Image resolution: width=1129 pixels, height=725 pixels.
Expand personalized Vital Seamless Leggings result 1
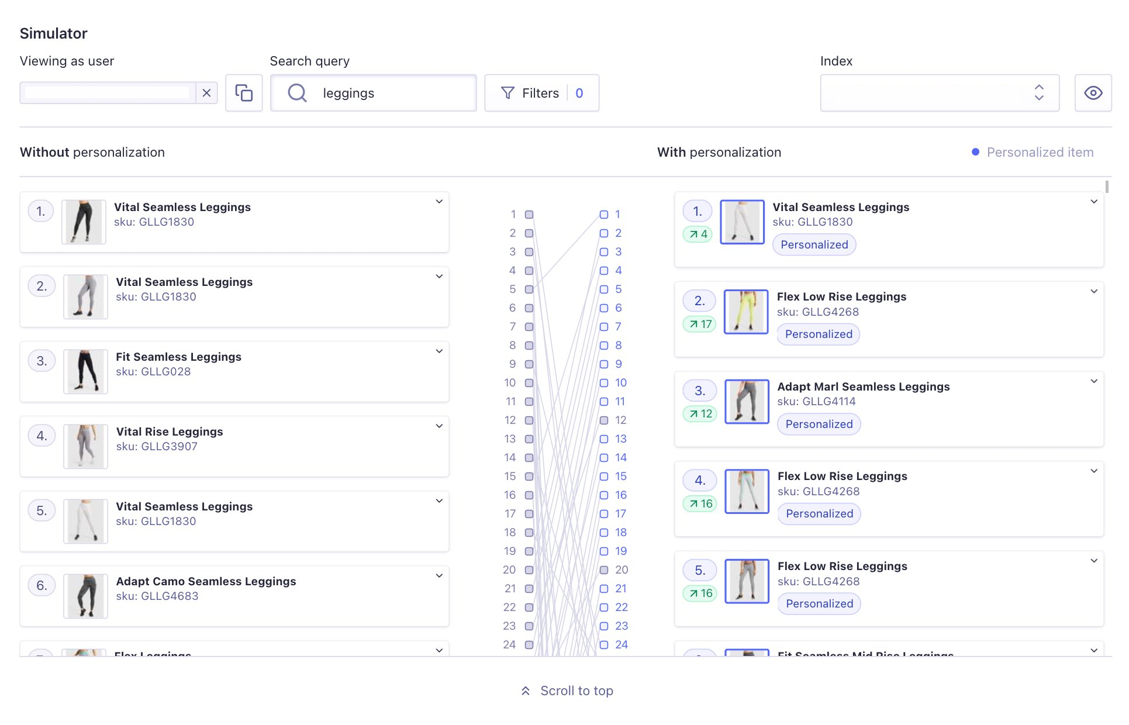point(1094,202)
